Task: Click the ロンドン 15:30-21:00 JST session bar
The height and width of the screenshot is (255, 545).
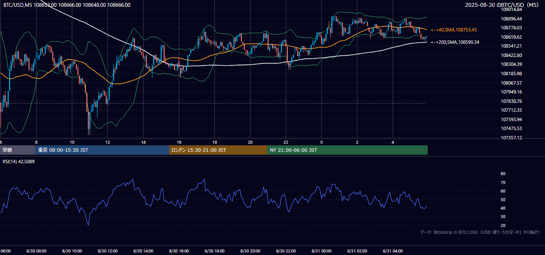Action: [218, 150]
